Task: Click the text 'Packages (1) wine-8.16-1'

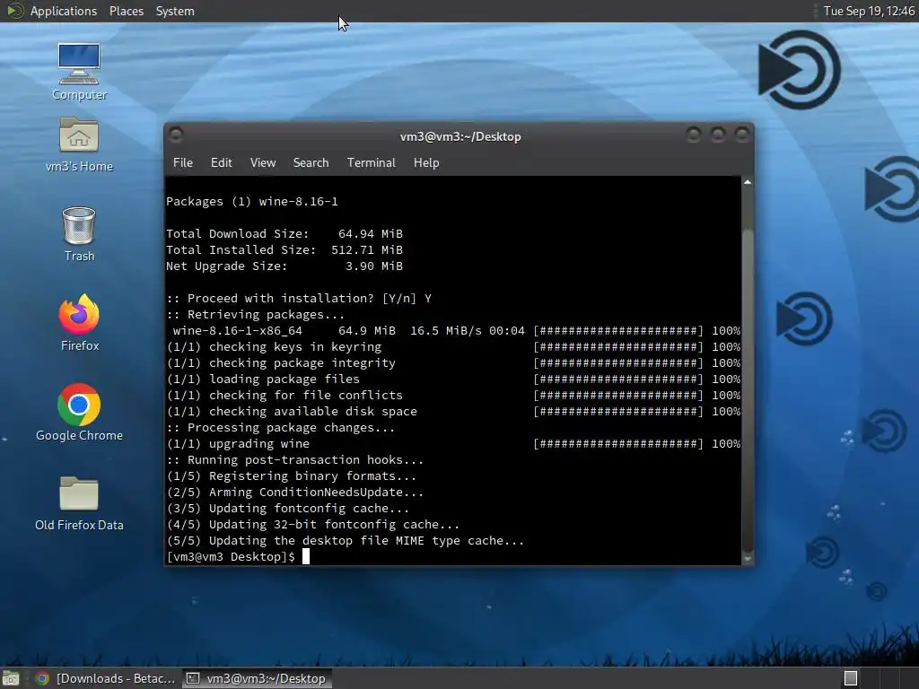Action: click(x=252, y=202)
